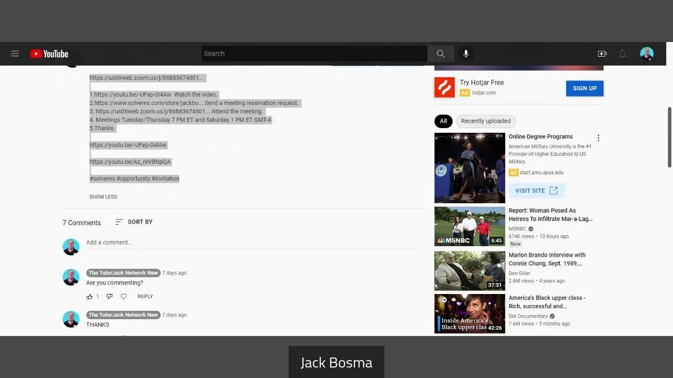Open the zoom link in step 3
Viewport: 673px width, 378px height.
(x=152, y=111)
